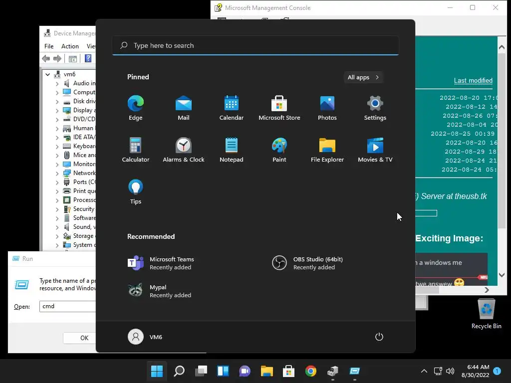
Task: Collapse the vm6 root node
Action: point(47,74)
